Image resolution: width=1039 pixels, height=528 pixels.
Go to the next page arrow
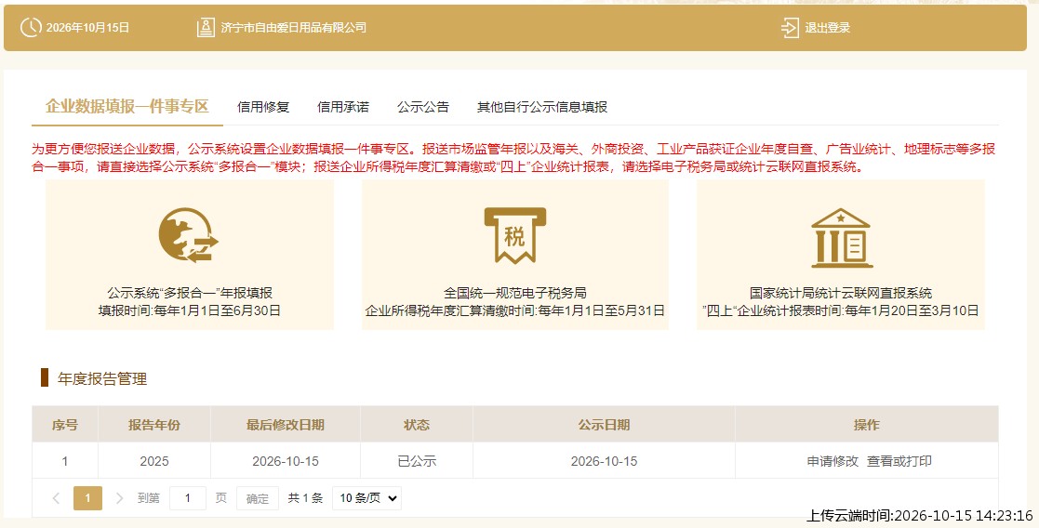pos(119,498)
